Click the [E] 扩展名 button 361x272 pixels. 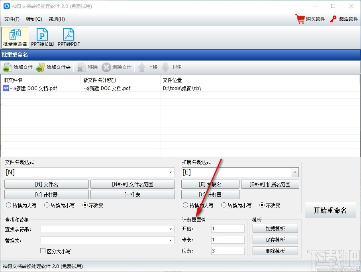coord(210,184)
